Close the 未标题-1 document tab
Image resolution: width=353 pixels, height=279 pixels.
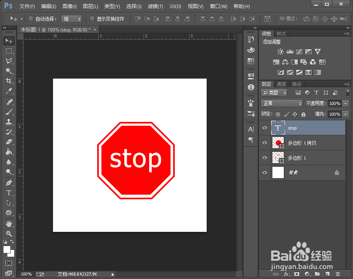95,29
